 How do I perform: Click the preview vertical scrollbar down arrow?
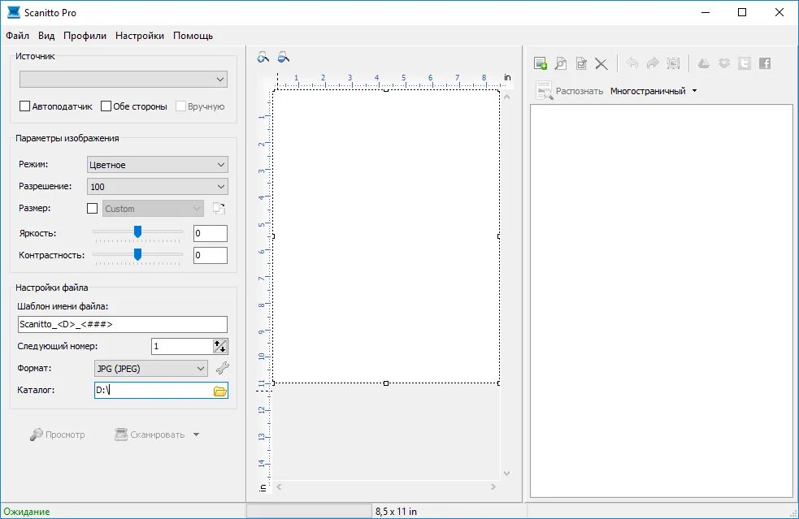pyautogui.click(x=506, y=474)
